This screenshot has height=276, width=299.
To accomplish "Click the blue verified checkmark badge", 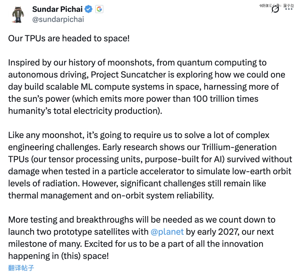I will (x=88, y=9).
